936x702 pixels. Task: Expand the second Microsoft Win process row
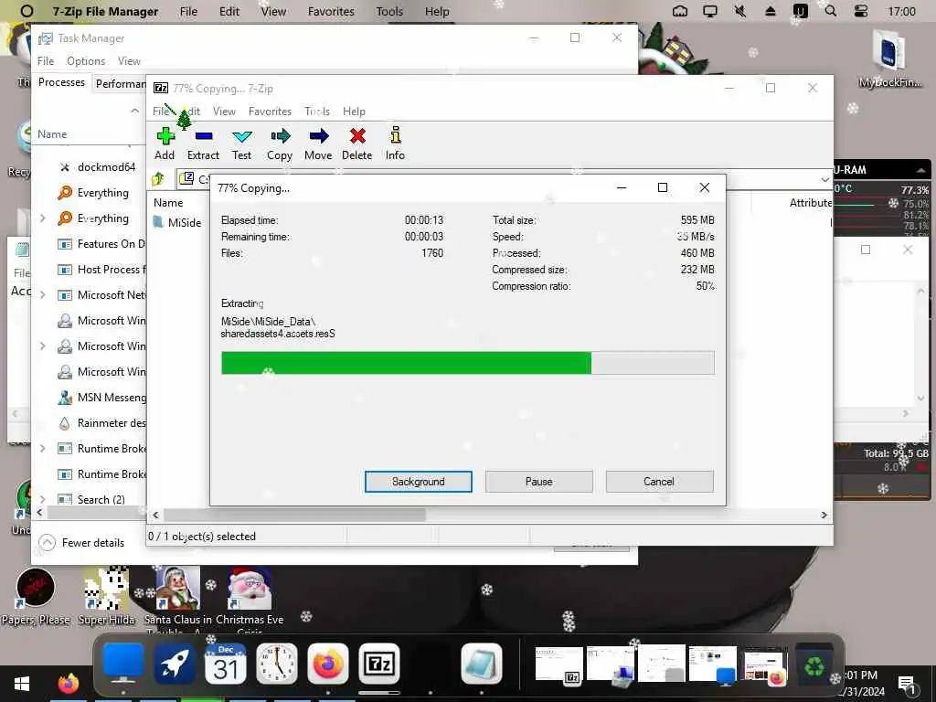42,346
